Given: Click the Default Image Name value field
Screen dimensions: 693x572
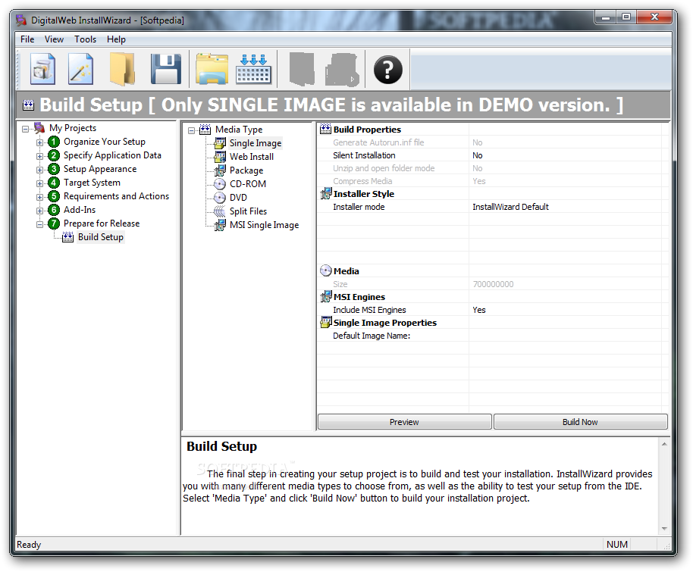Looking at the screenshot, I should tap(565, 336).
